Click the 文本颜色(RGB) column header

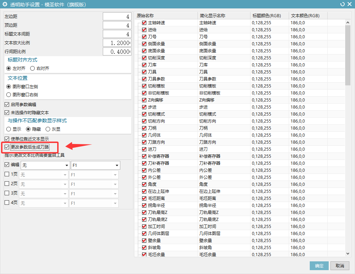(x=308, y=16)
